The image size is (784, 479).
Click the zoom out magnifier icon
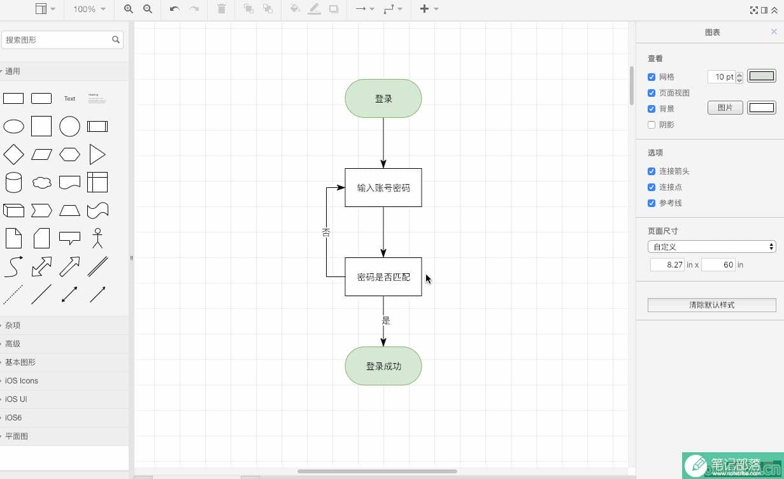148,9
